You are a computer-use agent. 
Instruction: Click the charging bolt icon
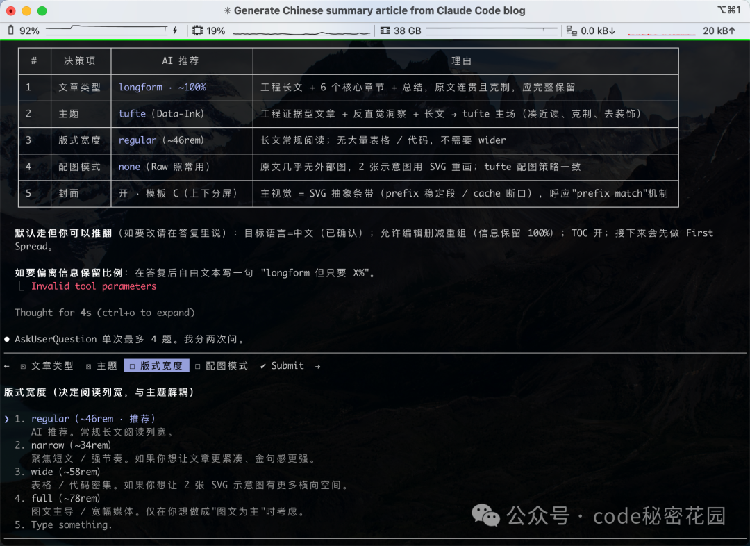[x=175, y=31]
